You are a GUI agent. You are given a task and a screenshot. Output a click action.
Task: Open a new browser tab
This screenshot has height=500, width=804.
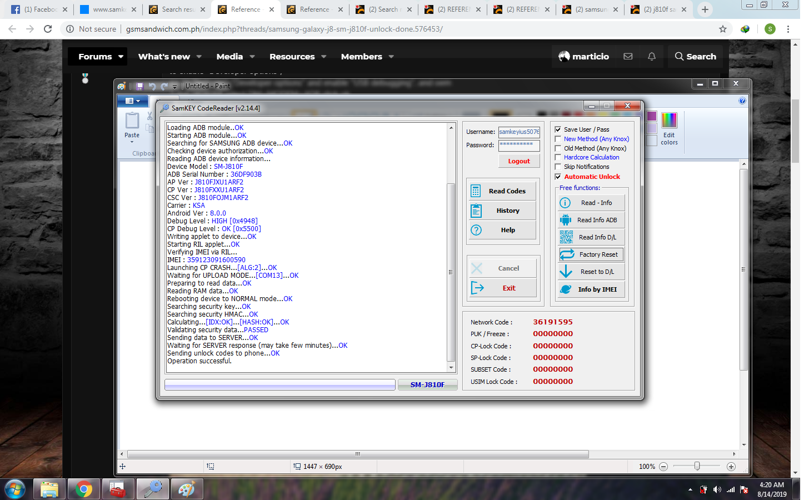pyautogui.click(x=705, y=9)
